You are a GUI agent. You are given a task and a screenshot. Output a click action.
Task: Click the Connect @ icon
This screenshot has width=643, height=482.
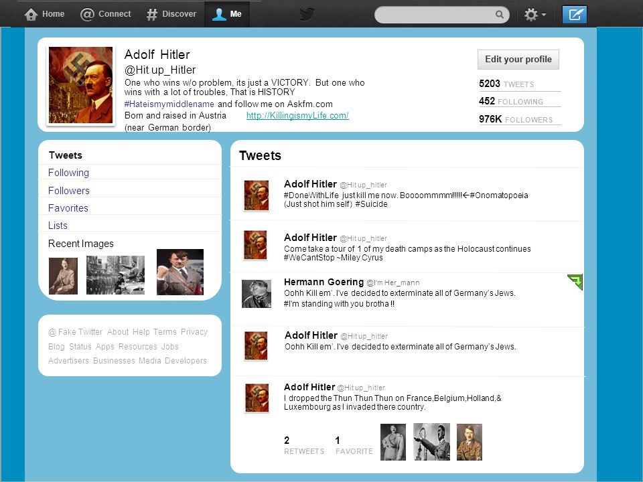[x=87, y=14]
